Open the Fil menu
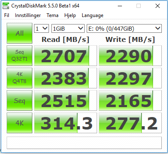Image resolution: width=168 pixels, height=154 pixels. click(x=7, y=15)
